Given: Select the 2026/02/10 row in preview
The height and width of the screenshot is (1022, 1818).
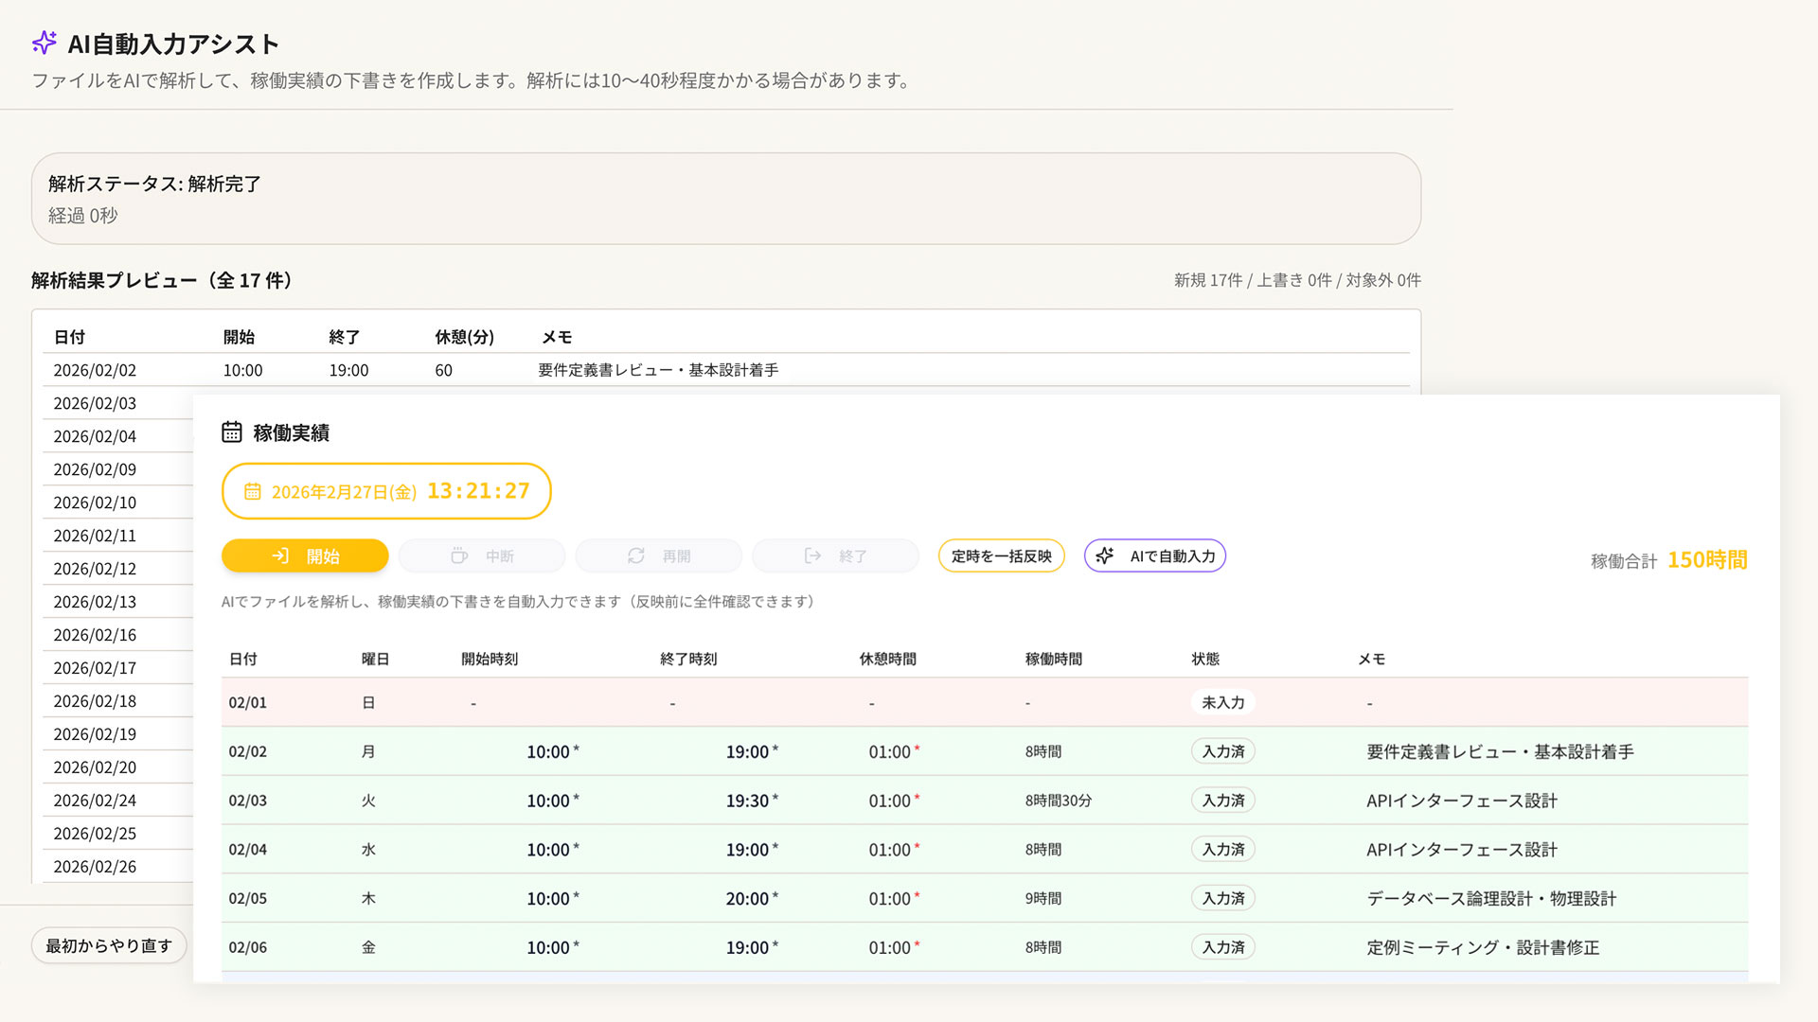Looking at the screenshot, I should (x=95, y=502).
